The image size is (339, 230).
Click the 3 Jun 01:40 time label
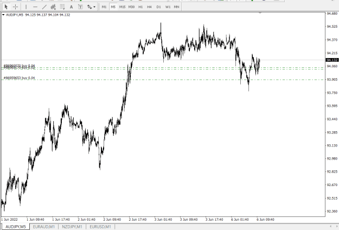(163, 219)
